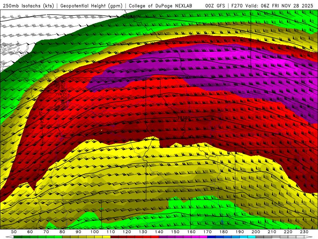The image size is (318, 239).
Task: Click the cyan swatch just left of 200
Action: point(252,237)
